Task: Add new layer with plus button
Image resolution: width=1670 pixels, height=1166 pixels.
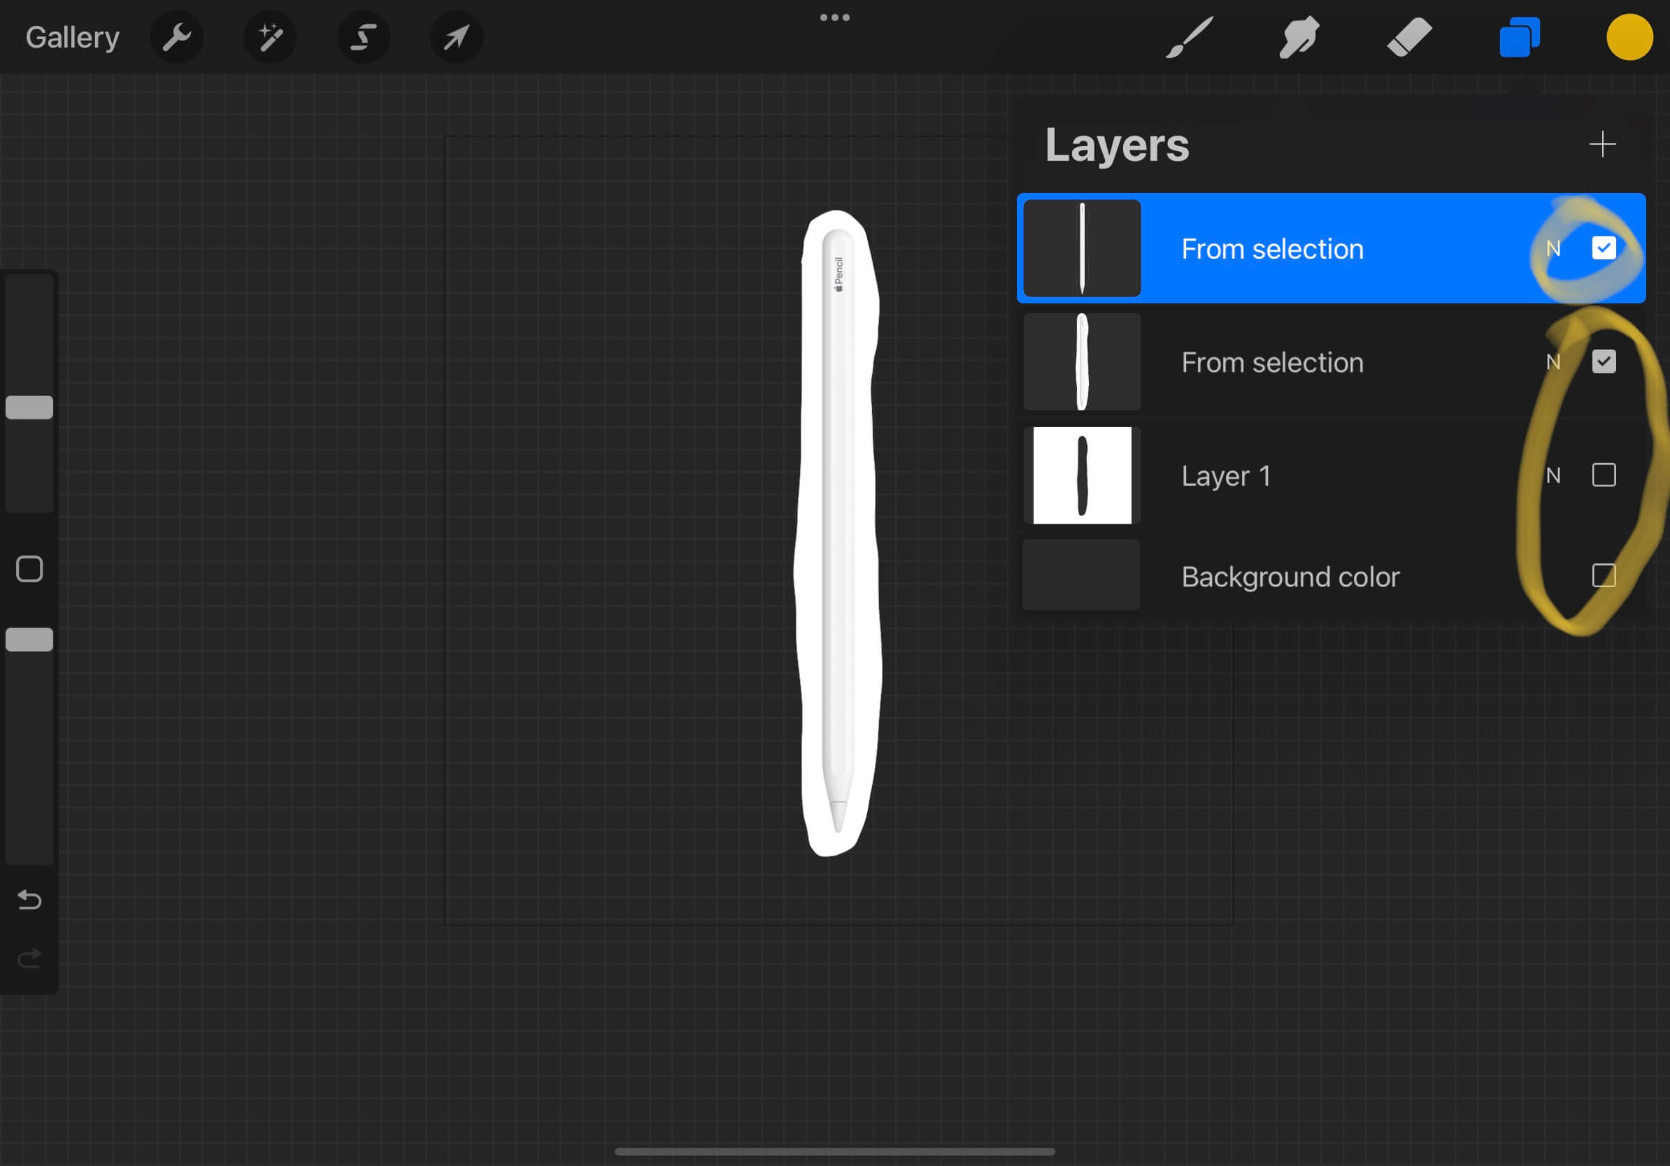Action: coord(1603,145)
